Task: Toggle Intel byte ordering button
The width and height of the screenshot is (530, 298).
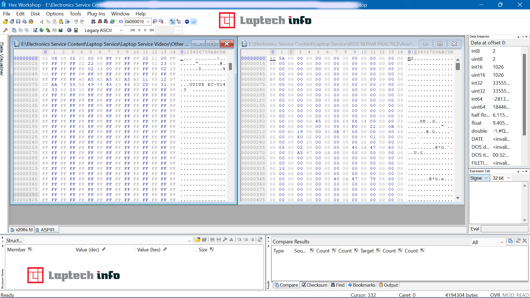Action: pos(194,22)
